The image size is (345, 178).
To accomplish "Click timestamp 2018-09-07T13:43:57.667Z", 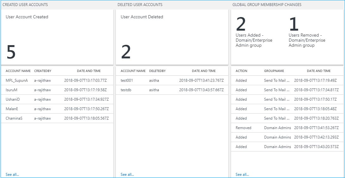I will pos(202,90).
